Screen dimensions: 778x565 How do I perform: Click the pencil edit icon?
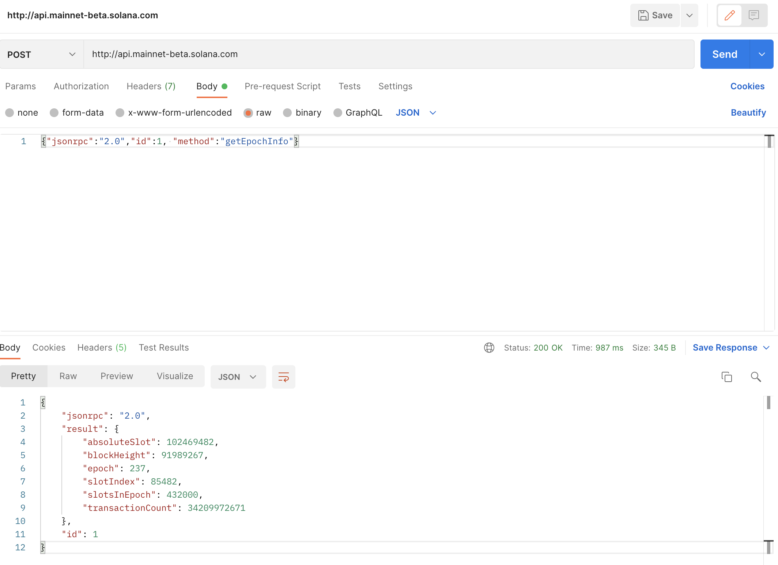[x=729, y=15]
